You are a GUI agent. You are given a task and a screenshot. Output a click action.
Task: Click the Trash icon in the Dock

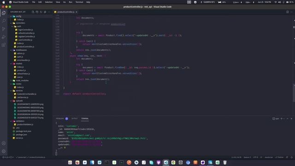point(225,162)
